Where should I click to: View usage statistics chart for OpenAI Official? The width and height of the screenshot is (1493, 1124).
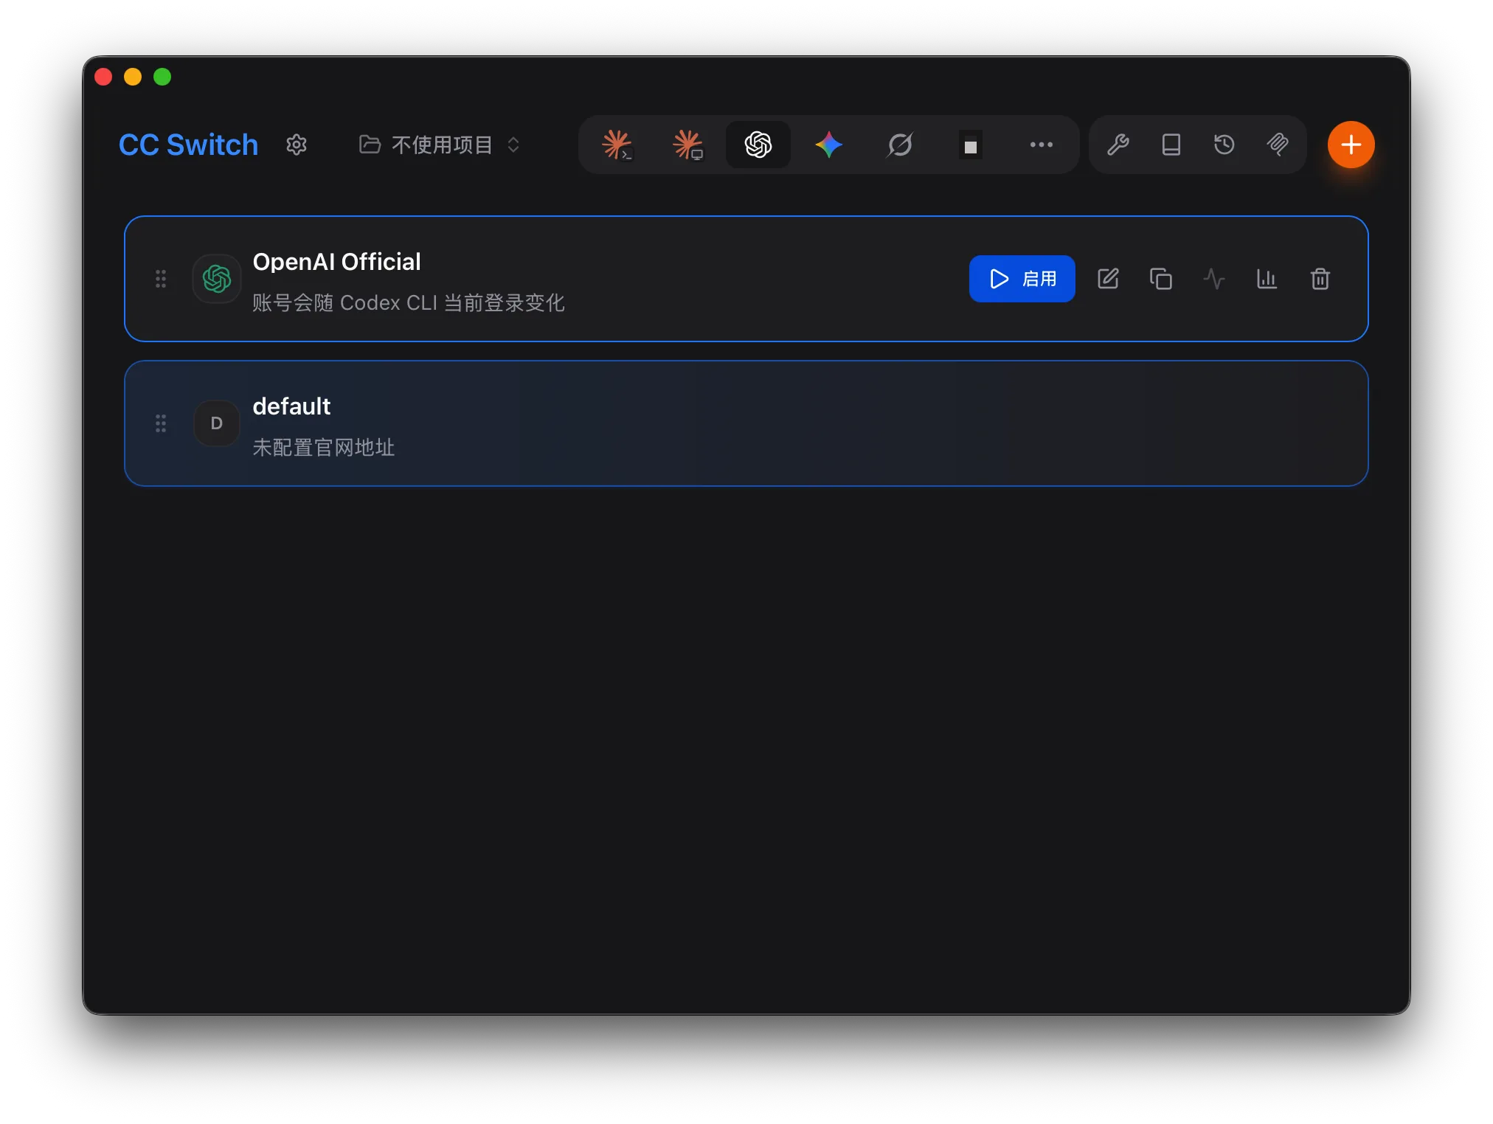(x=1267, y=279)
